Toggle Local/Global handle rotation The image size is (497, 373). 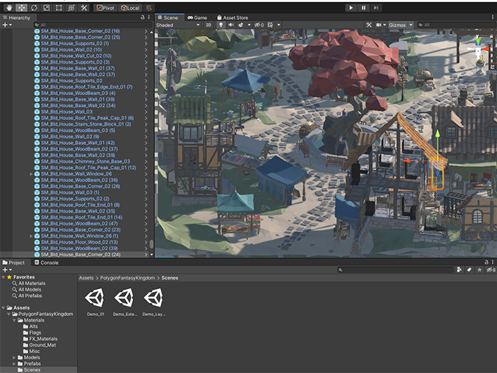point(130,8)
